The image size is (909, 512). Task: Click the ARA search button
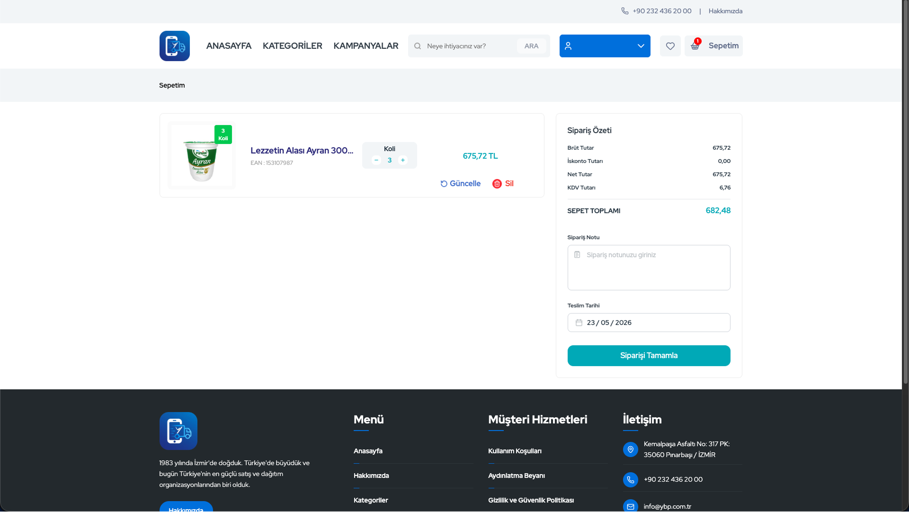531,46
